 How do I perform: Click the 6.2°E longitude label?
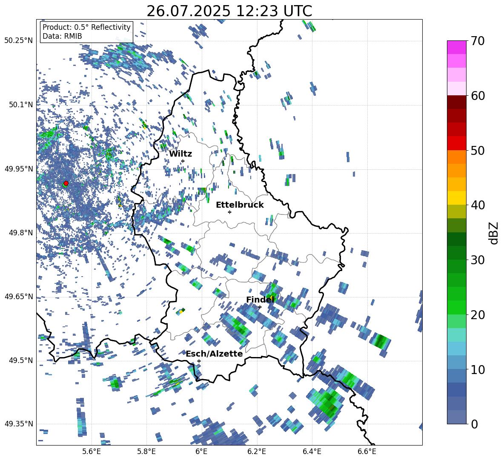tap(257, 451)
